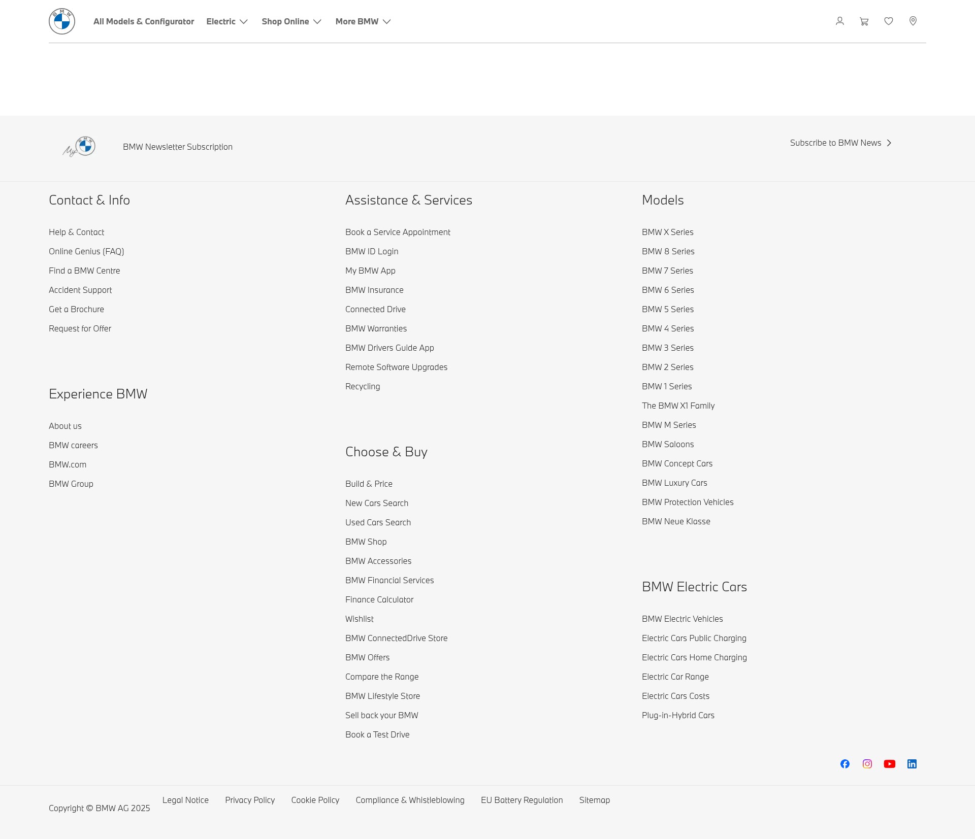Open Remote Software Upgrades
The image size is (975, 839).
[x=396, y=367]
